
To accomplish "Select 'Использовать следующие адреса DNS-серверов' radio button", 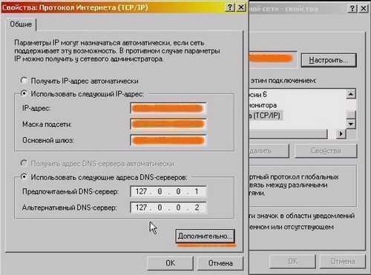I will point(24,176).
